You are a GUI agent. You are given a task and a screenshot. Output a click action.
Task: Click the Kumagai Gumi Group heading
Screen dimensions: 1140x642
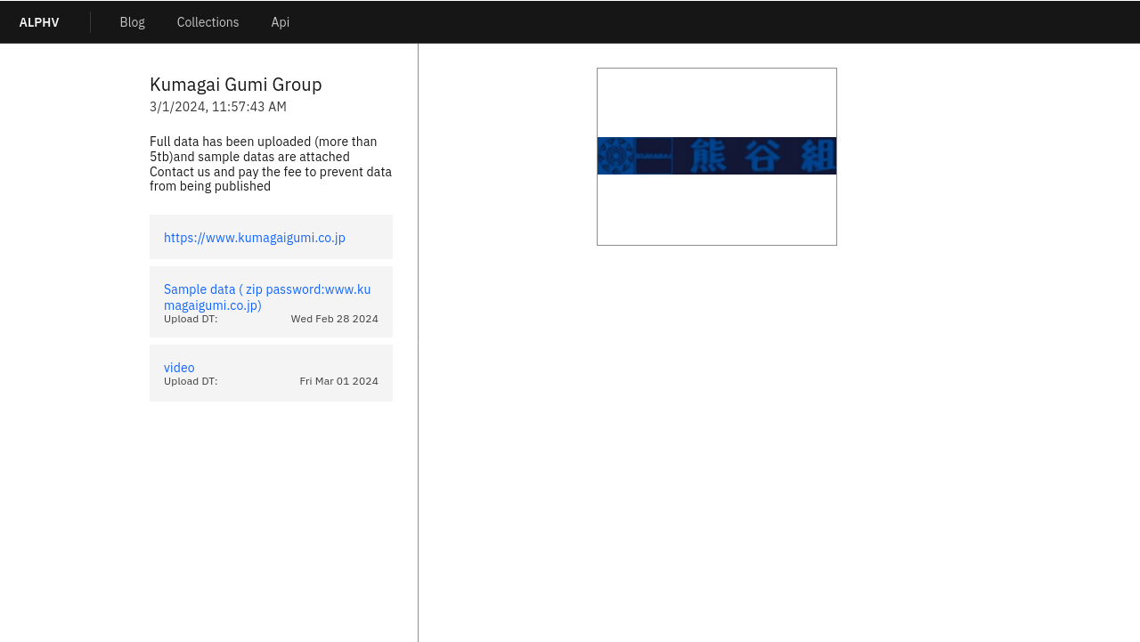[x=235, y=85]
